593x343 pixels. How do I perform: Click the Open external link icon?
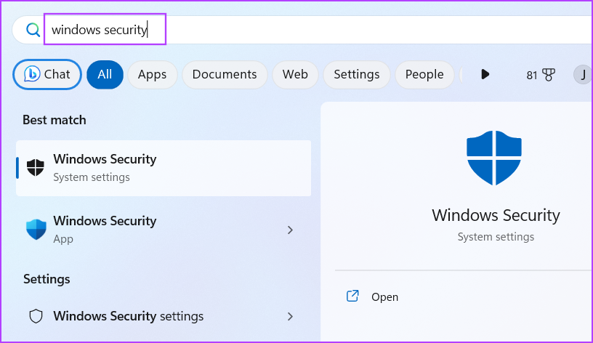(x=352, y=296)
